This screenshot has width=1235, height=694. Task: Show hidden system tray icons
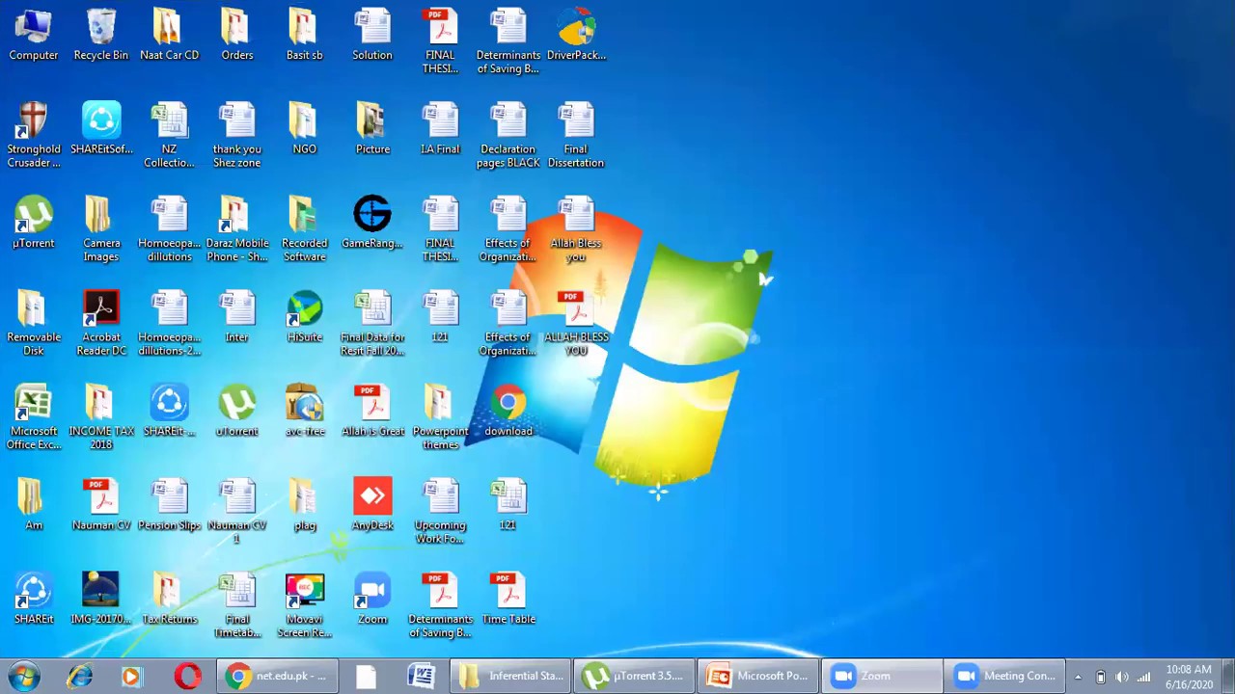[1078, 677]
